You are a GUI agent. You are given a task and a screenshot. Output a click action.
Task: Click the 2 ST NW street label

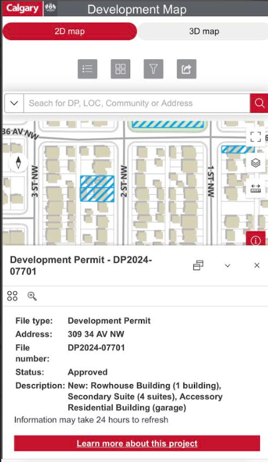point(124,181)
